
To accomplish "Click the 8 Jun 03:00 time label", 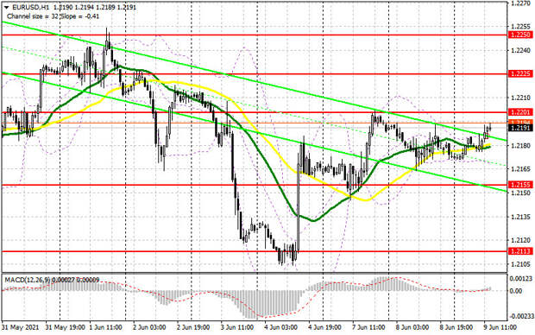I will [x=412, y=327].
